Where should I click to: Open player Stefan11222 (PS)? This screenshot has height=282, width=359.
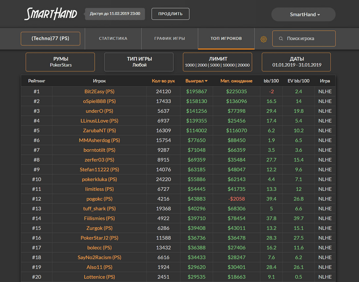[99, 170]
